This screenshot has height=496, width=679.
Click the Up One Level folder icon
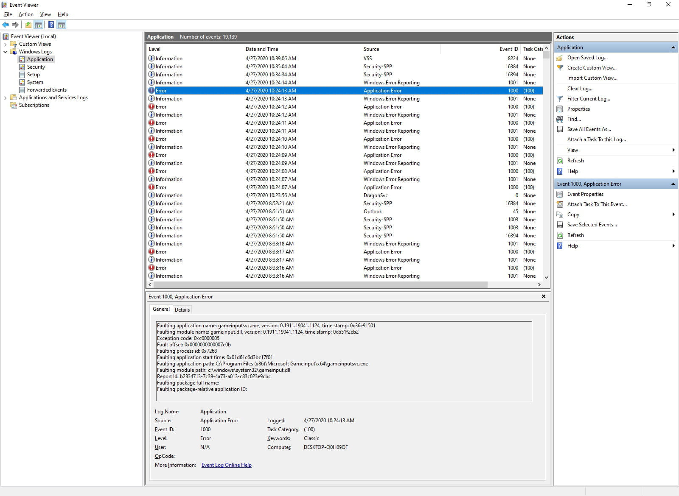pyautogui.click(x=28, y=25)
